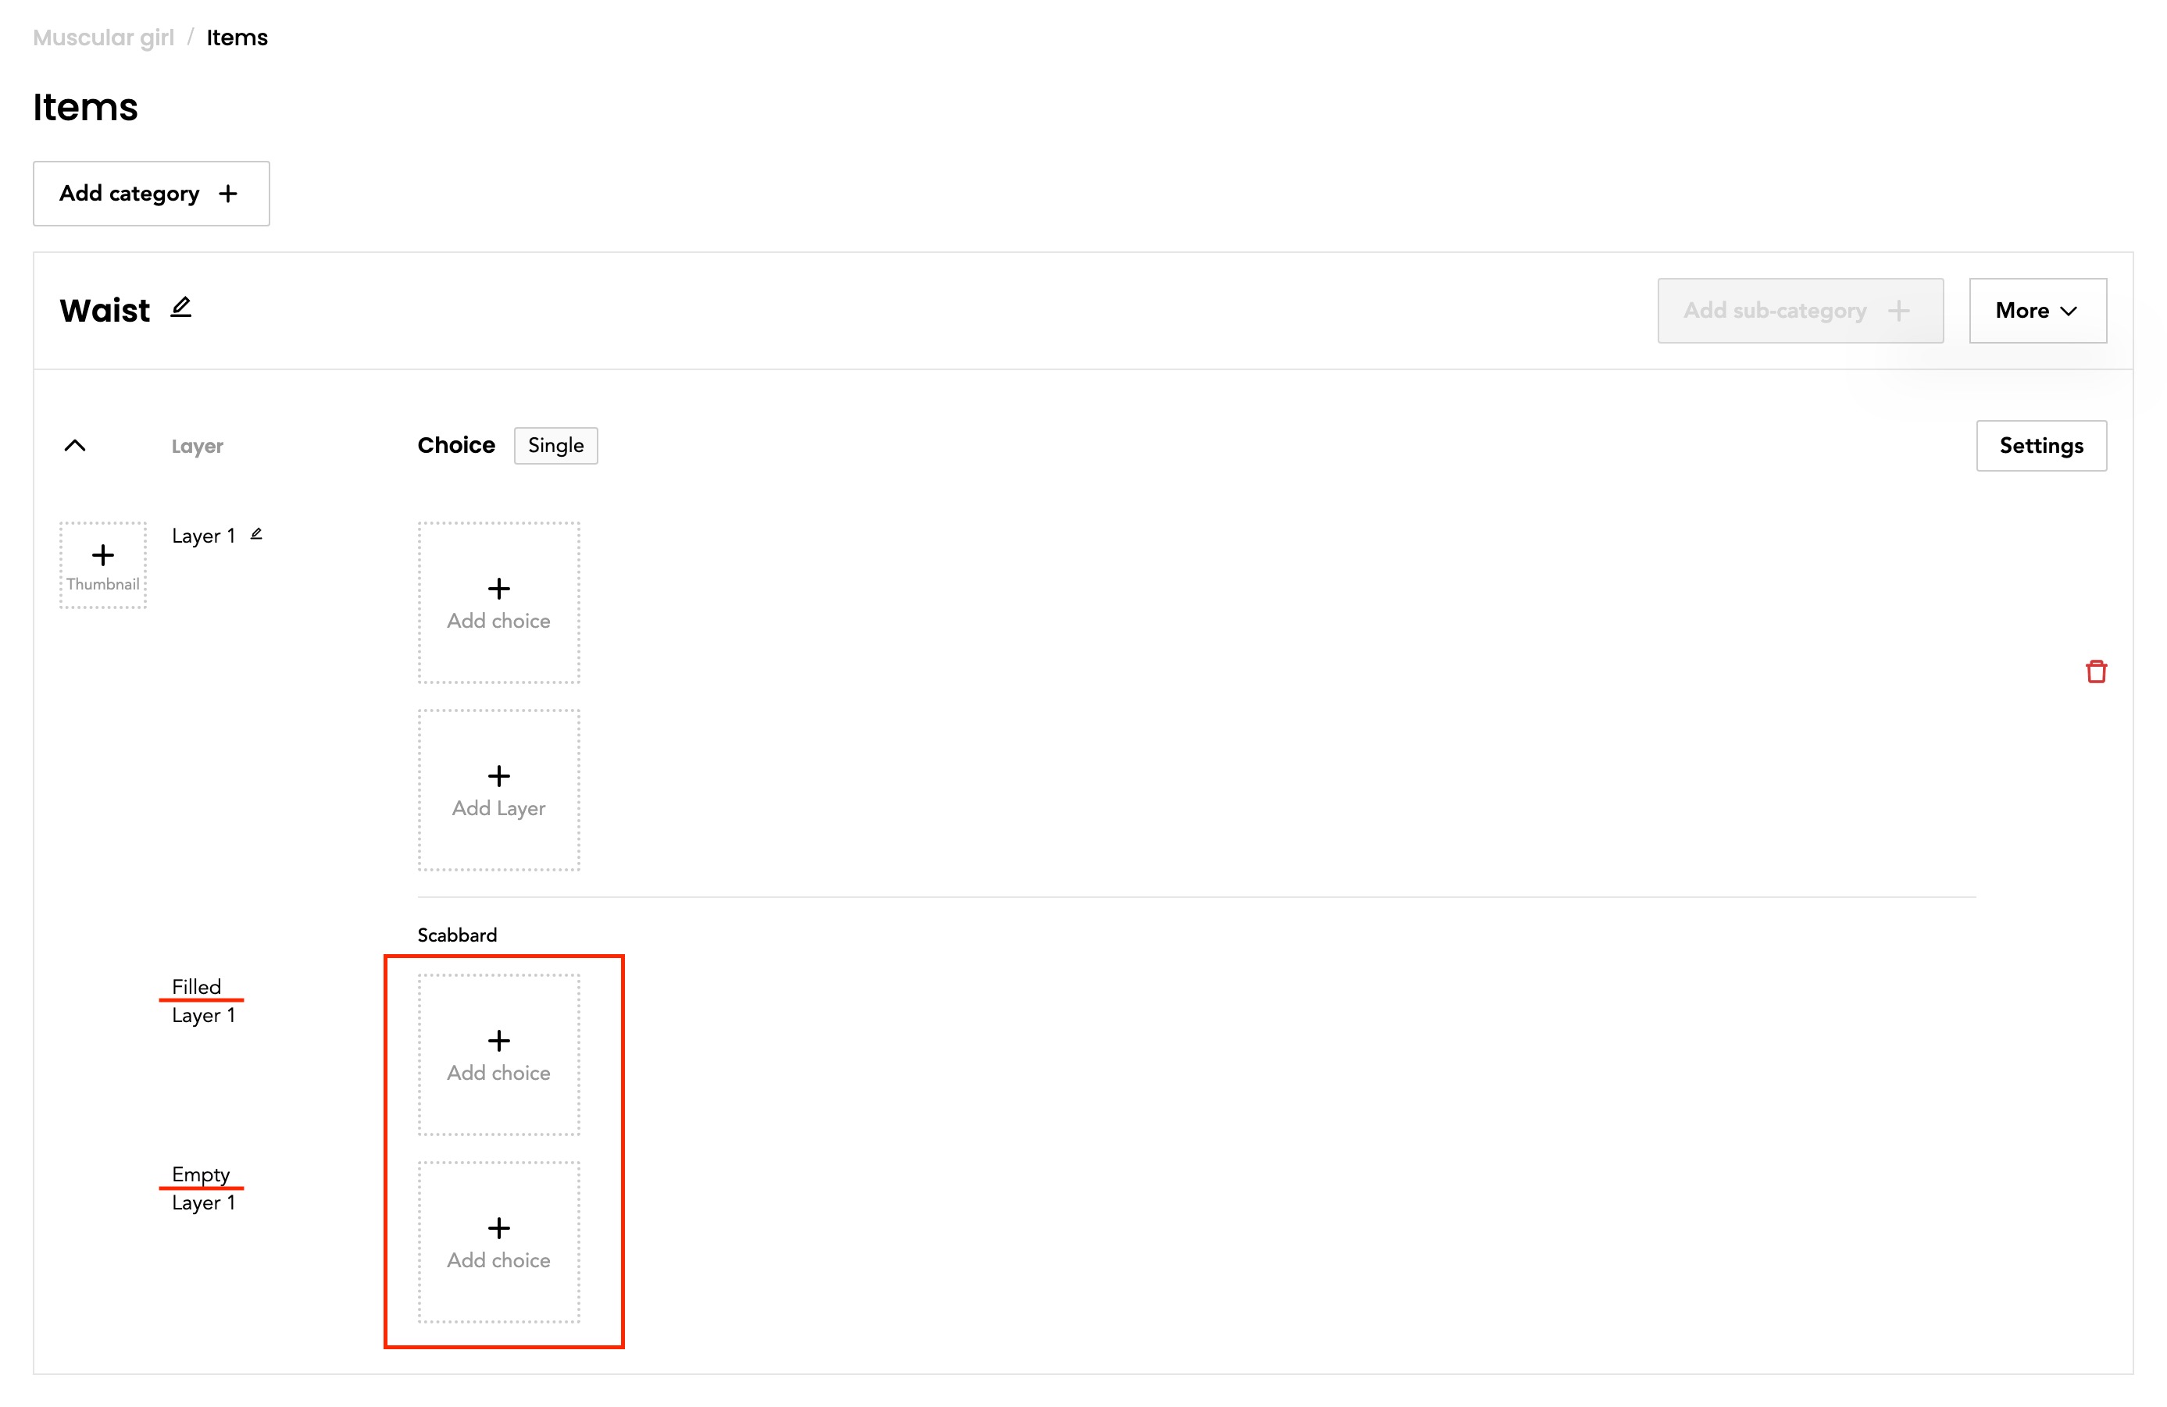
Task: Add choice for Scabbard Empty layer
Action: [498, 1242]
